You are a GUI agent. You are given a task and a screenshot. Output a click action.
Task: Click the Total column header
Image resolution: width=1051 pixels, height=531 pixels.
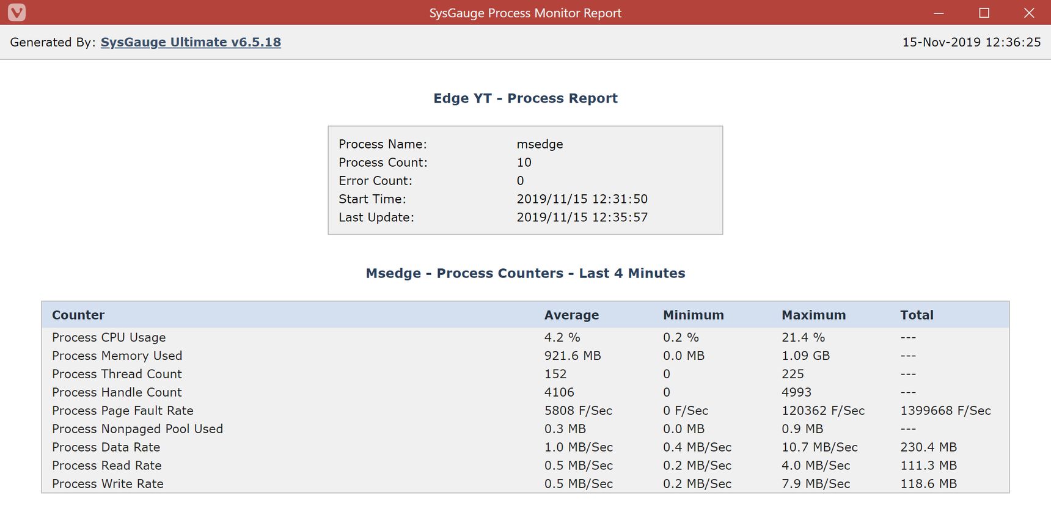pyautogui.click(x=917, y=315)
